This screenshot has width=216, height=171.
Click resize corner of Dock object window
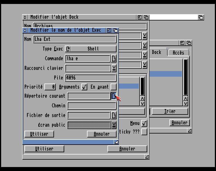coord(147,157)
